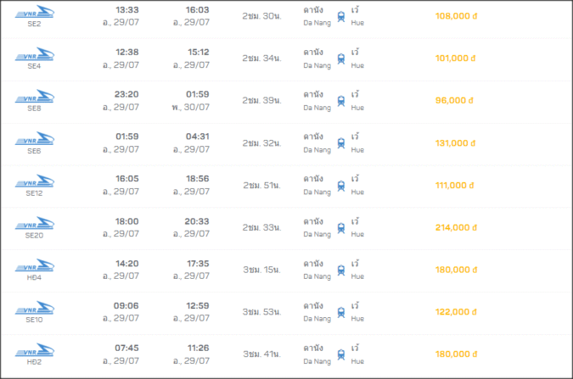Viewport: 573px width, 379px height.
Task: Click train icon in the 13:33 departure row
Action: pyautogui.click(x=341, y=16)
